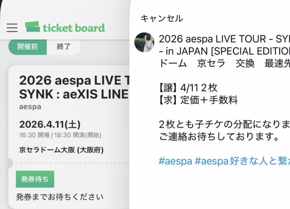Place cursor in the 【求】定価+手数料 line

point(198,100)
